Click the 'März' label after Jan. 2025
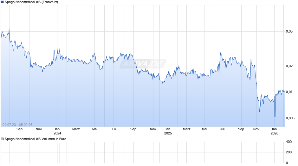This screenshot has width=298, height=166. (x=187, y=129)
